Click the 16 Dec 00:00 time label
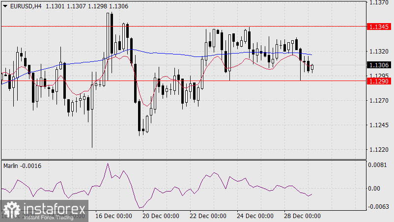 tap(113, 216)
